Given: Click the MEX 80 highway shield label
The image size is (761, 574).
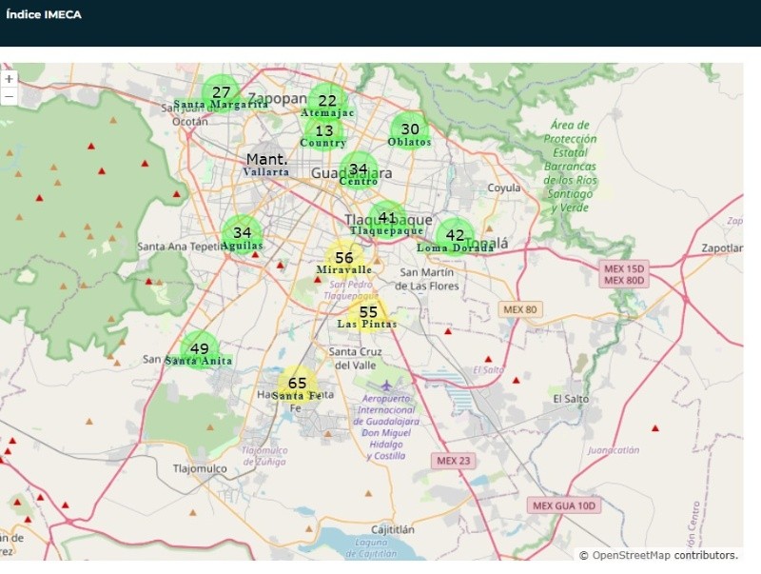Looking at the screenshot, I should coord(520,309).
